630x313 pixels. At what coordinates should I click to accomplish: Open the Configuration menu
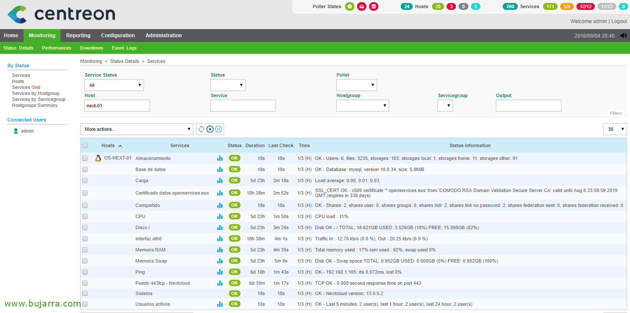click(118, 35)
